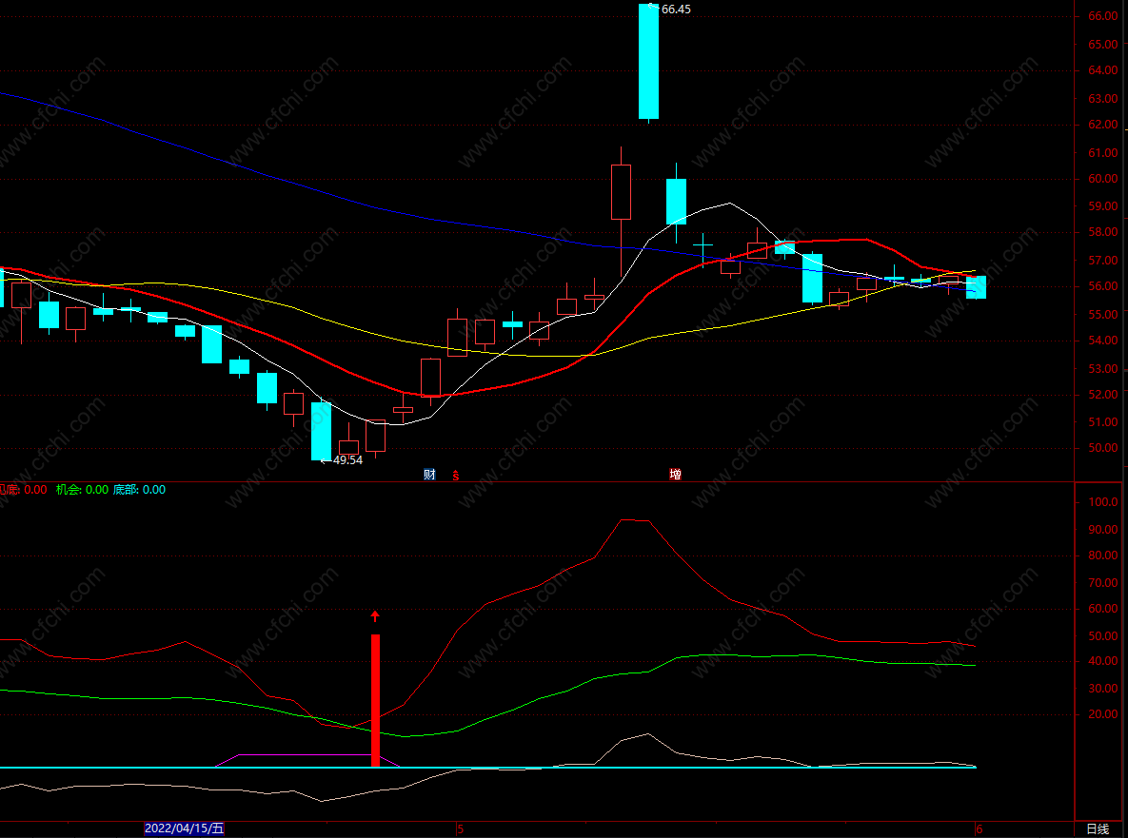Screen dimensions: 1128x838
Task: Click the cyan candlestick at 49.54 low
Action: click(321, 431)
